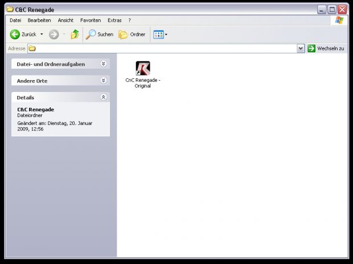
Task: Click the green Zurück back arrow
Action: [x=15, y=34]
